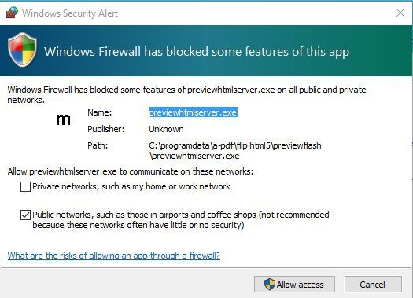The image size is (413, 298).
Task: Click the 'Private networks, such as my home' label
Action: click(131, 186)
